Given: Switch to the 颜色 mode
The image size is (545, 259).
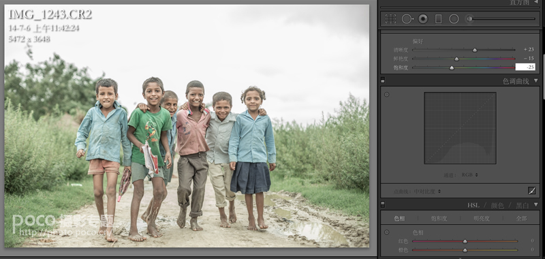Looking at the screenshot, I should 497,205.
